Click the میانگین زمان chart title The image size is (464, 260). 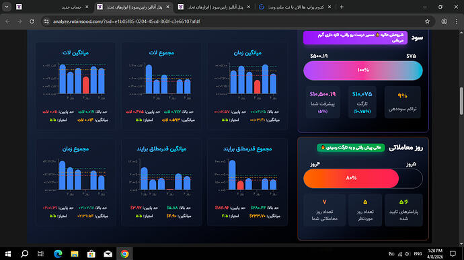tap(247, 53)
